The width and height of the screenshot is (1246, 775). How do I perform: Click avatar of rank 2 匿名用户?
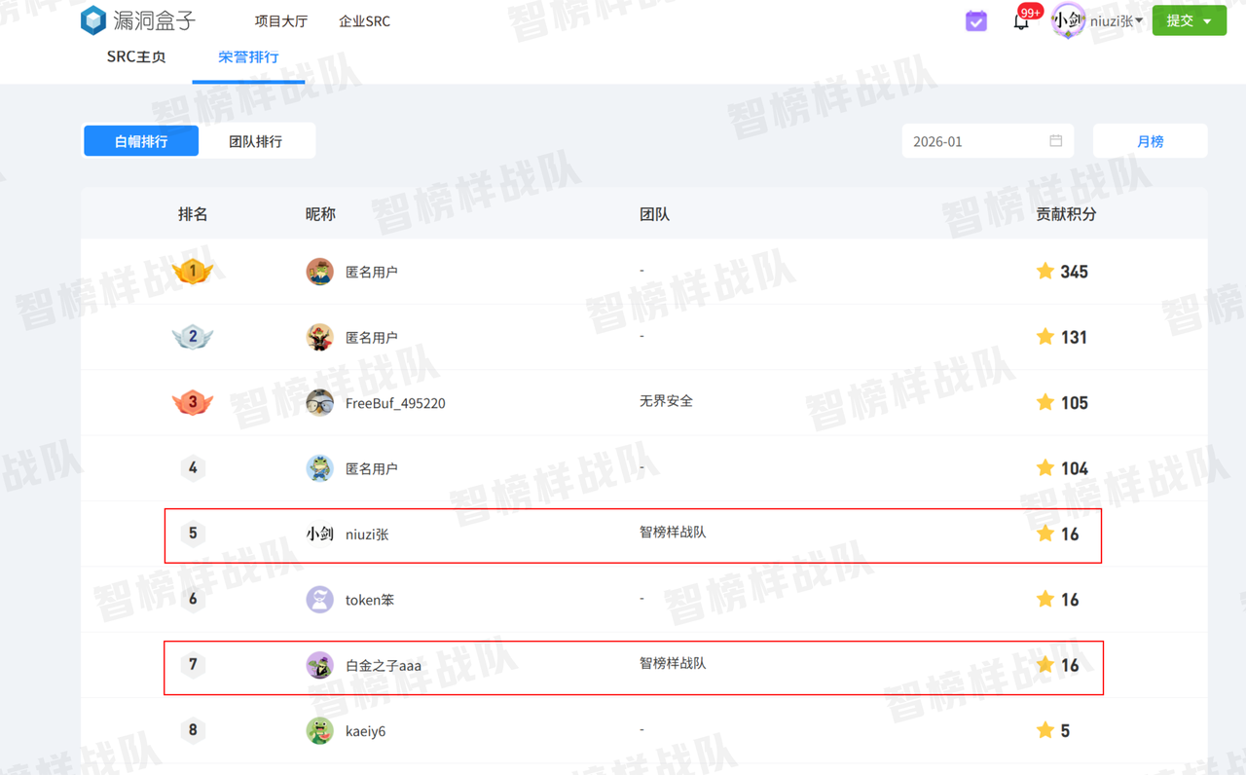click(319, 337)
